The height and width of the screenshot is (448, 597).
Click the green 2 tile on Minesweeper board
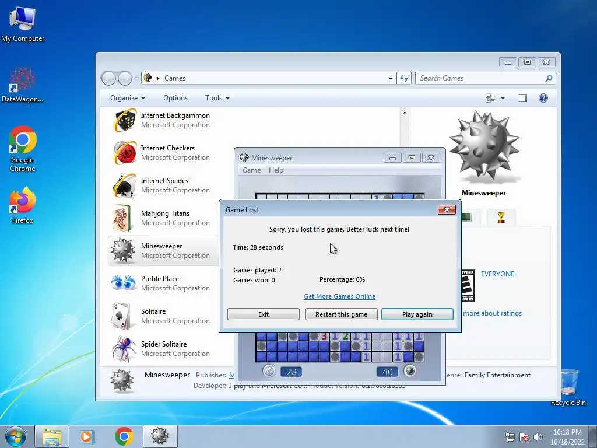[x=345, y=337]
